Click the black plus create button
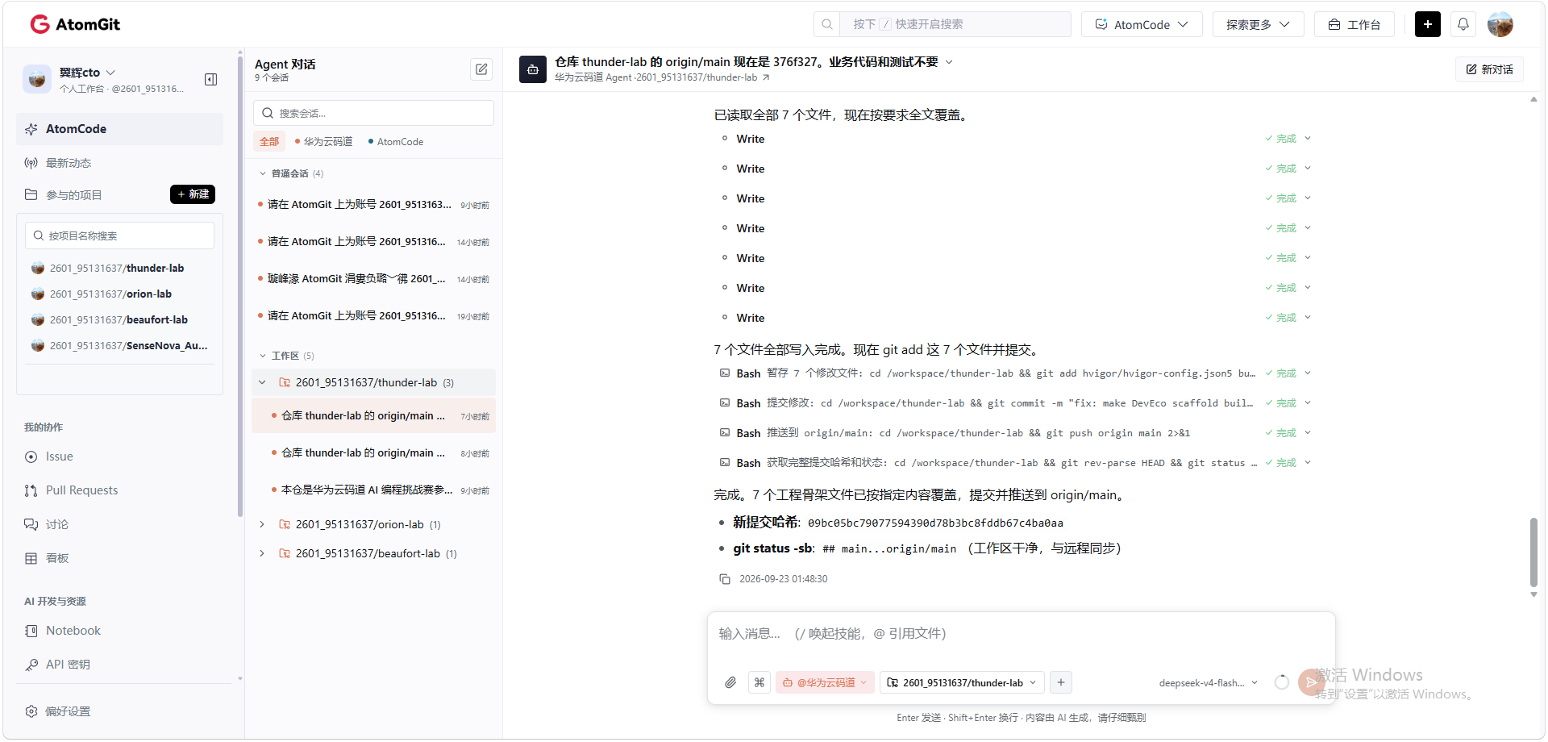 tap(1427, 24)
